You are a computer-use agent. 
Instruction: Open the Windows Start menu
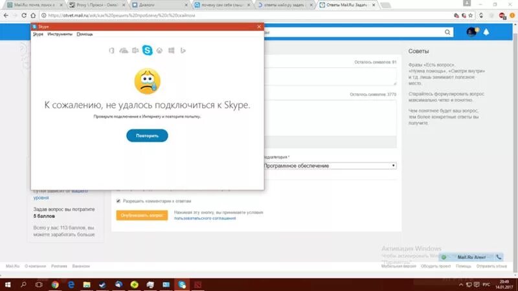pyautogui.click(x=8, y=285)
